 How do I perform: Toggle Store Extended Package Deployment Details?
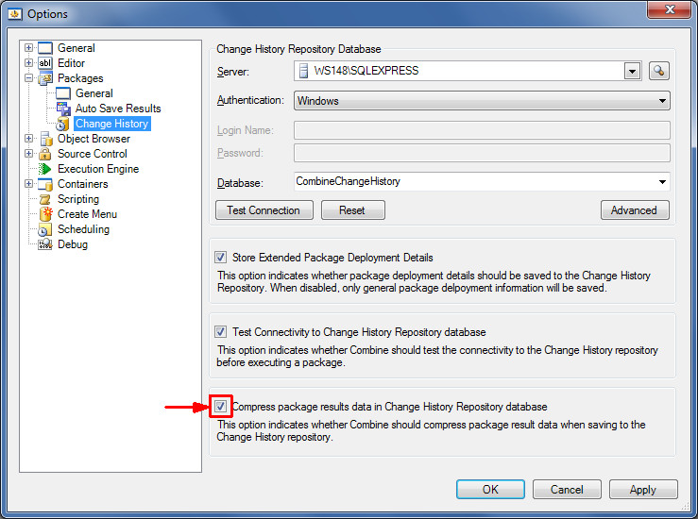(x=221, y=258)
